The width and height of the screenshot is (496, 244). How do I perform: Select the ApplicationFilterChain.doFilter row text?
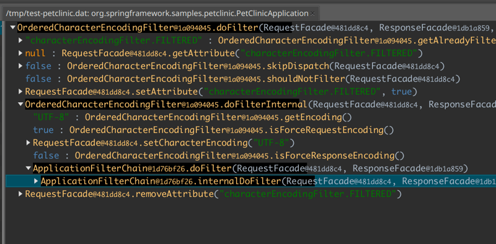[x=250, y=168]
